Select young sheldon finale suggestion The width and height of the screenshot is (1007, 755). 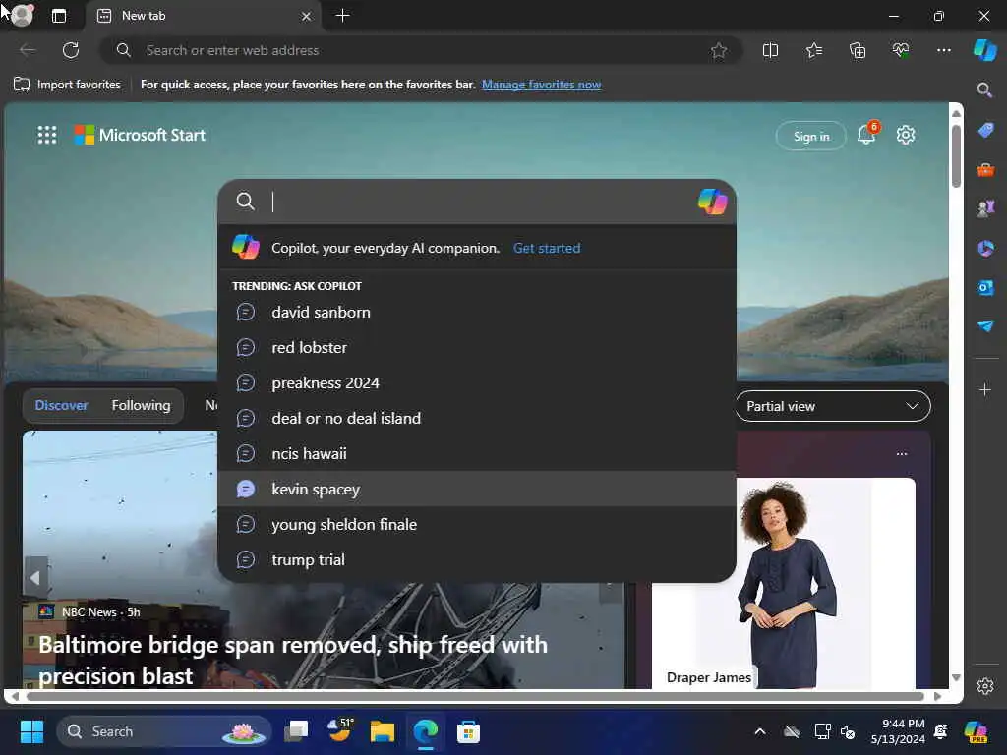[477, 524]
